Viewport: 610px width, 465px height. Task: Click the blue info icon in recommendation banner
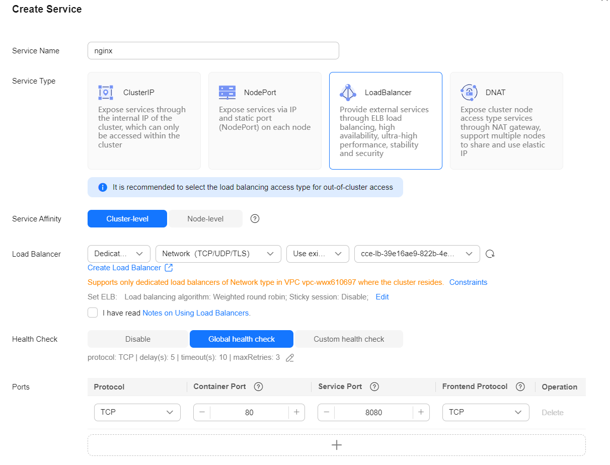(x=103, y=187)
